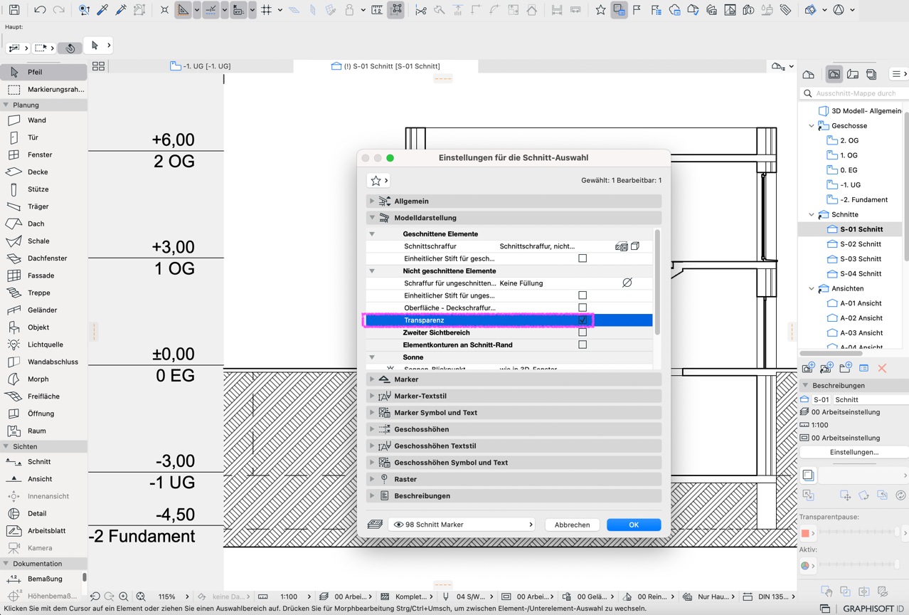
Task: Click the Schnitt name field in Beschreibungen
Action: [871, 400]
